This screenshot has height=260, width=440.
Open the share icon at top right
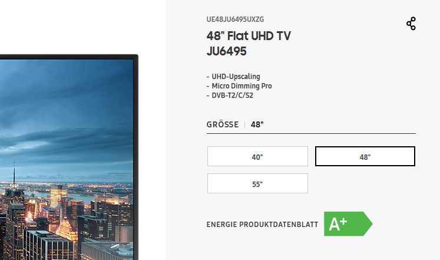pyautogui.click(x=411, y=24)
